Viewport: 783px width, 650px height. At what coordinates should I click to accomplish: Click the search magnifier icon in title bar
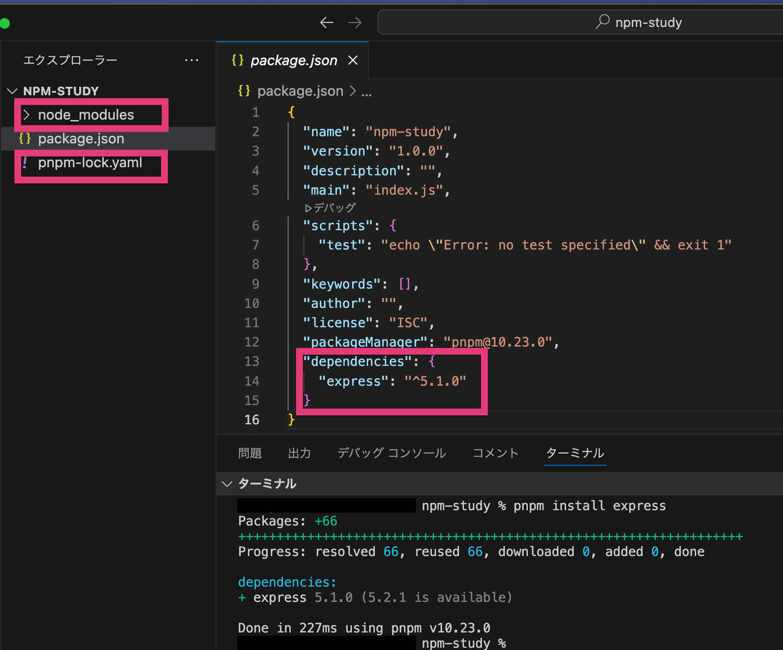point(602,22)
